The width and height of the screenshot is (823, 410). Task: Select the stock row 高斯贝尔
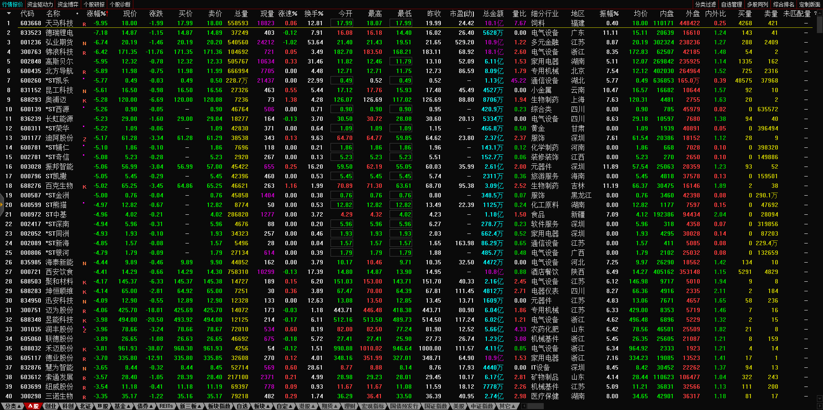click(59, 61)
